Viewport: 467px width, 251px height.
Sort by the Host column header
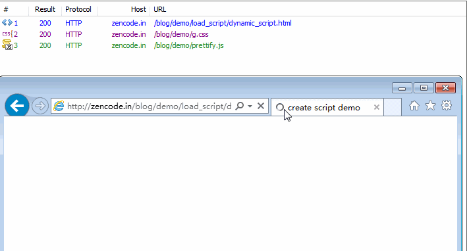click(138, 9)
